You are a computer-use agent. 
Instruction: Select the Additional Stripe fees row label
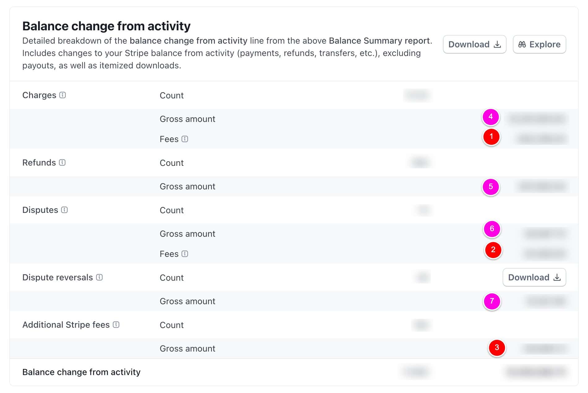click(66, 325)
